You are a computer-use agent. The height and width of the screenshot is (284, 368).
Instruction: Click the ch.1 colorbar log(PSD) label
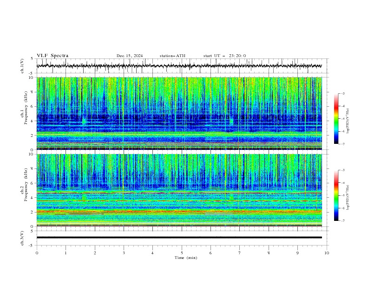(x=348, y=121)
